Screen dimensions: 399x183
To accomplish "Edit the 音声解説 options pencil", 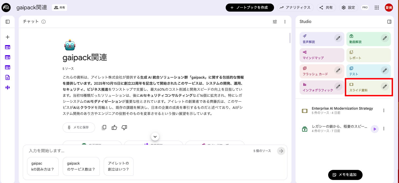I will (x=338, y=38).
